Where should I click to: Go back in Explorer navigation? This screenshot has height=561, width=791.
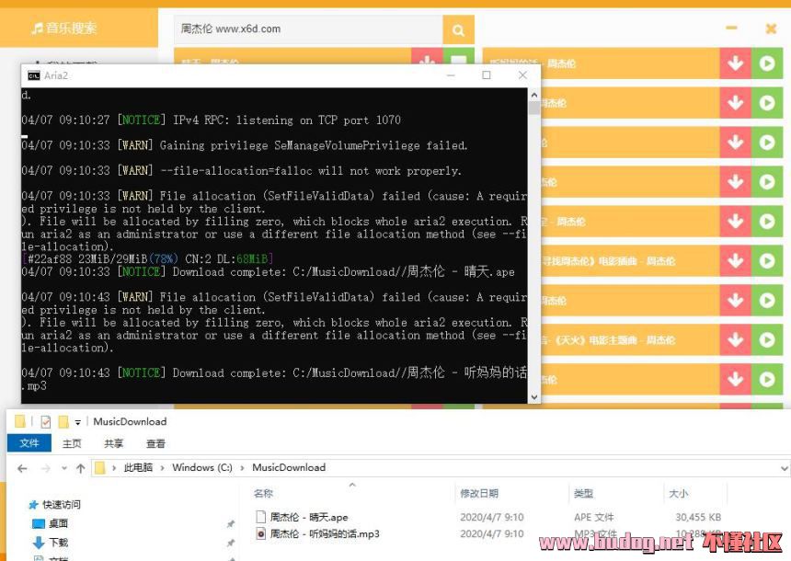click(22, 469)
